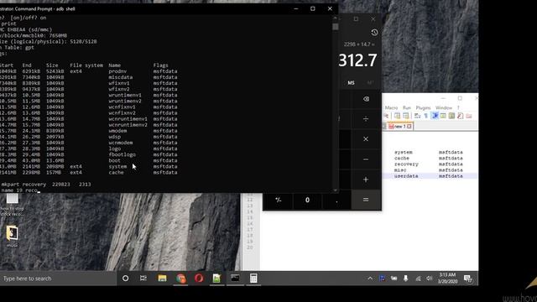Switch to Chrome on the taskbar
The image size is (537, 302).
pos(181,279)
